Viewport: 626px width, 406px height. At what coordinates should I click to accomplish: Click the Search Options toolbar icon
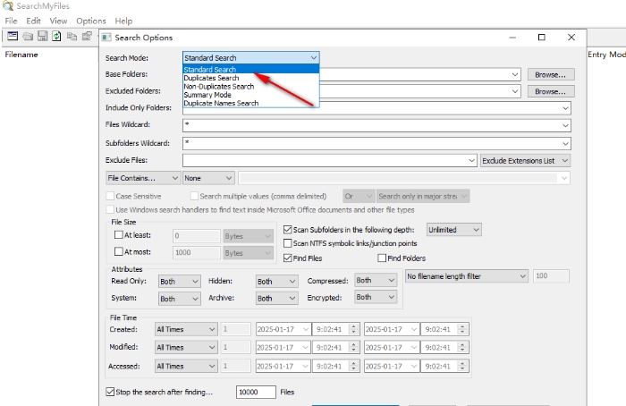point(13,36)
